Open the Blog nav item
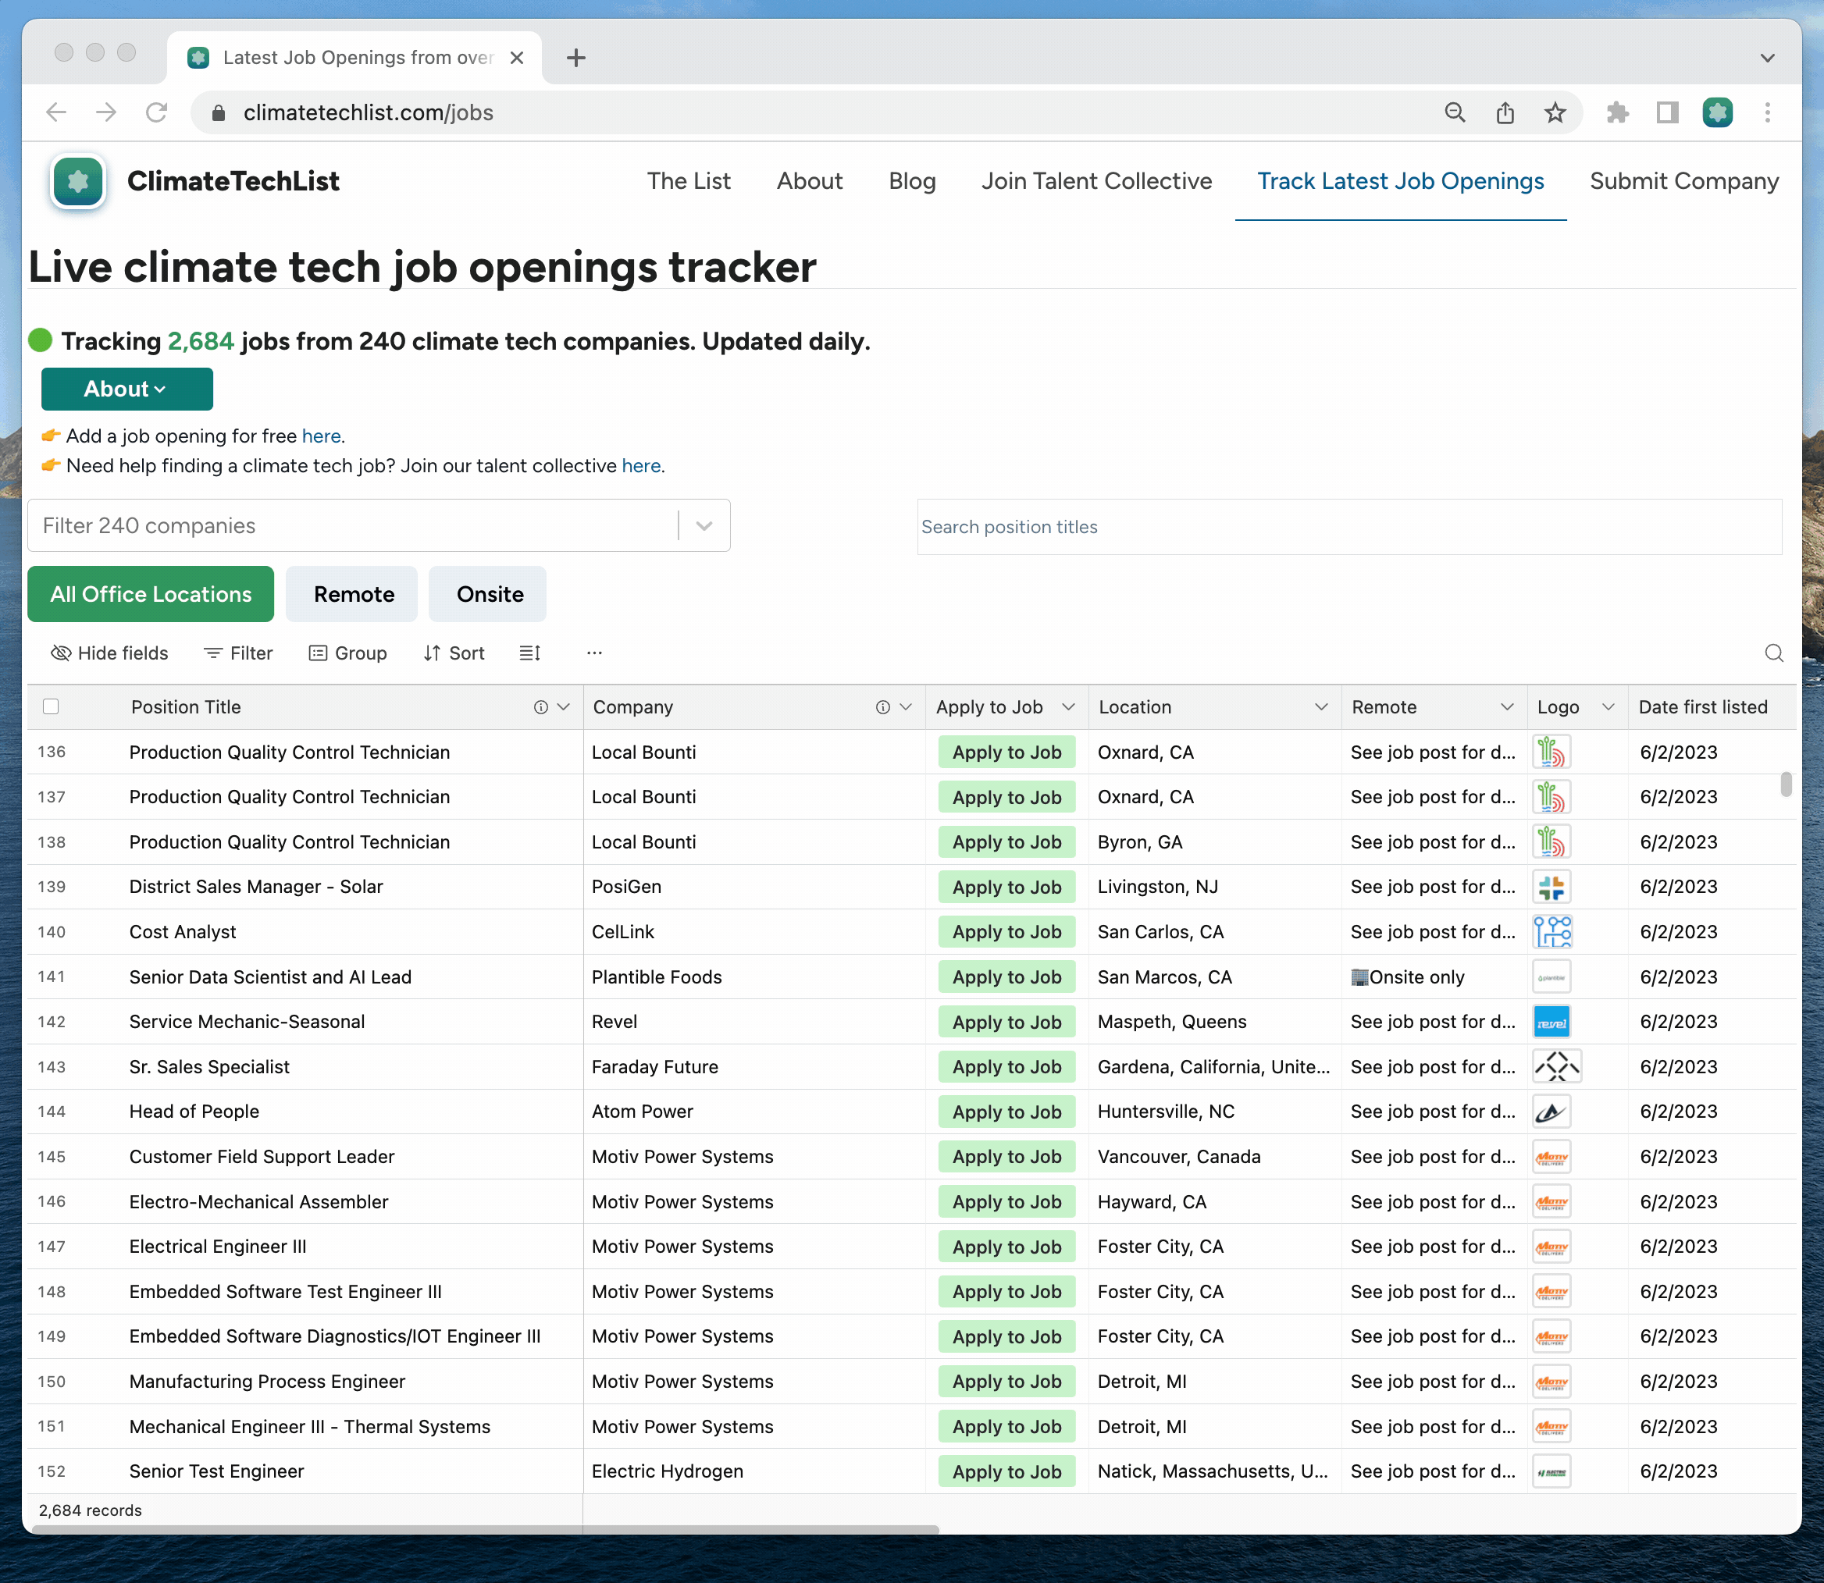This screenshot has width=1824, height=1583. click(x=912, y=181)
